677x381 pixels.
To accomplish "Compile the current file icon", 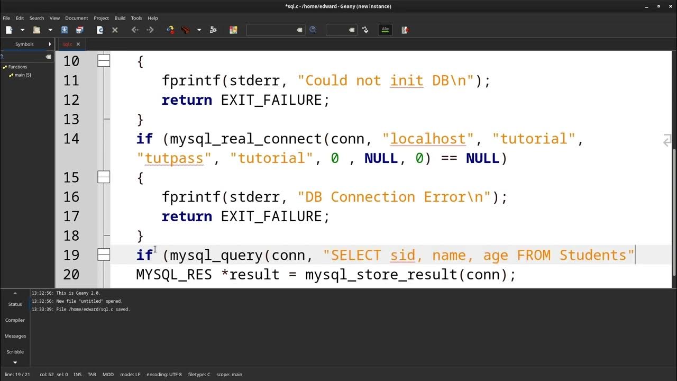I will 170,30.
